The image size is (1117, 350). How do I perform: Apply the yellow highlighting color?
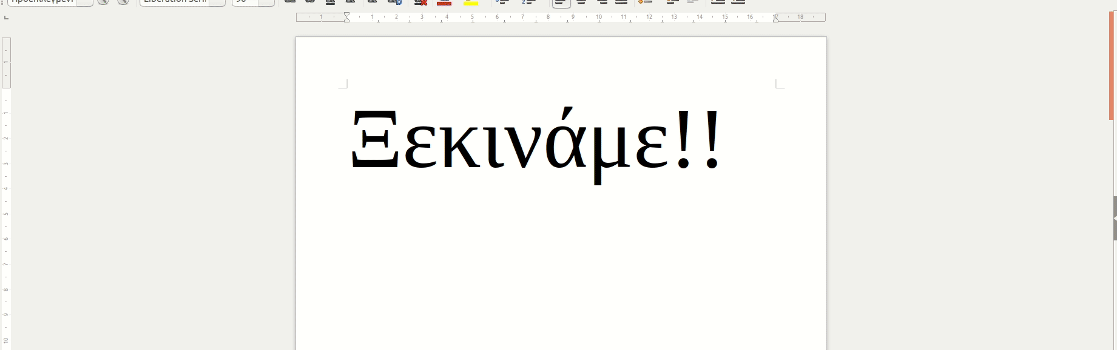(471, 2)
